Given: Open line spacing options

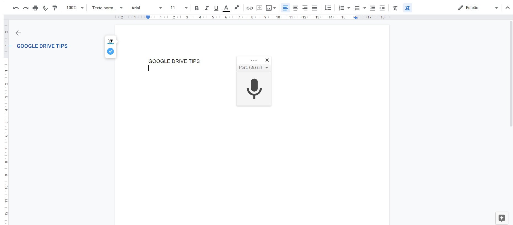Looking at the screenshot, I should coord(328,8).
